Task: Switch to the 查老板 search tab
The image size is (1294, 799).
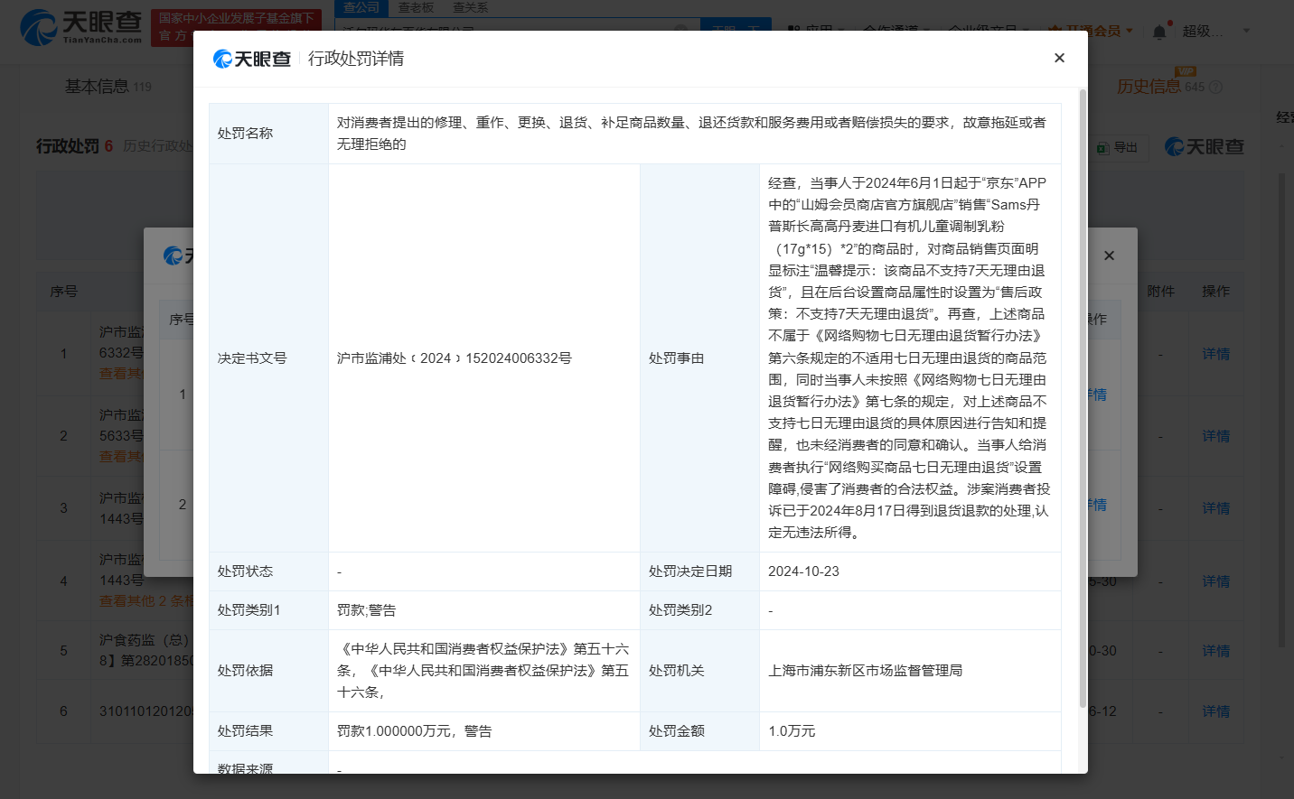Action: (x=416, y=7)
